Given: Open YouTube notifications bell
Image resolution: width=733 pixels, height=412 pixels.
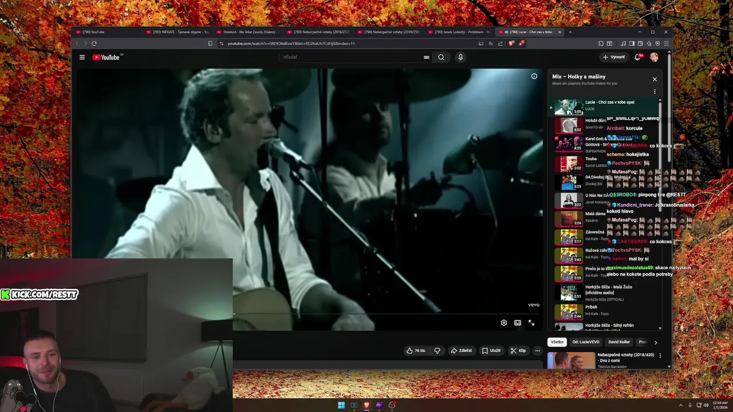Looking at the screenshot, I should point(637,57).
